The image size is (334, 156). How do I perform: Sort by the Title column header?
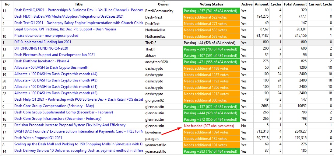(x=79, y=4)
